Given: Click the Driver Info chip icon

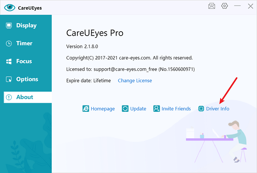Looking at the screenshot, I should 201,109.
